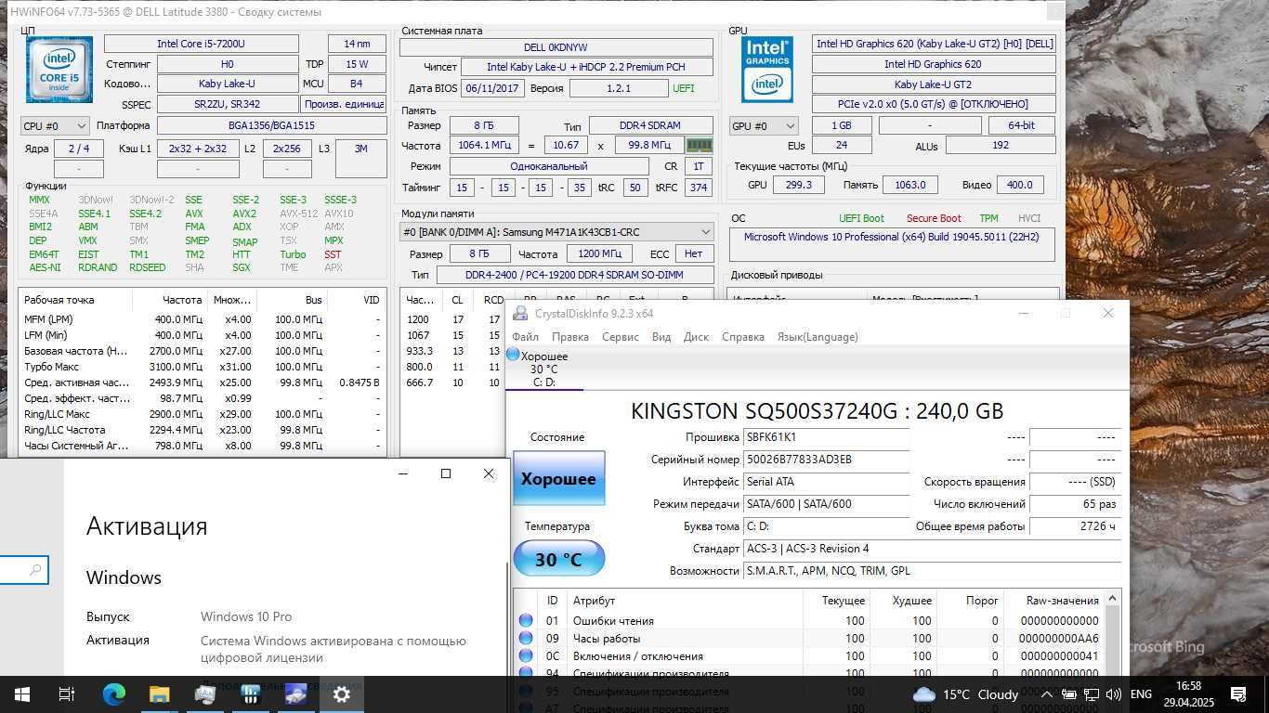Viewport: 1269px width, 713px height.
Task: Click the search magnifier icon in Settings window
Action: (x=35, y=570)
